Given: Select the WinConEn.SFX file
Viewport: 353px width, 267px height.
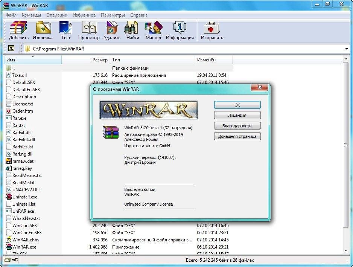Looking at the screenshot, I should click(x=27, y=232).
